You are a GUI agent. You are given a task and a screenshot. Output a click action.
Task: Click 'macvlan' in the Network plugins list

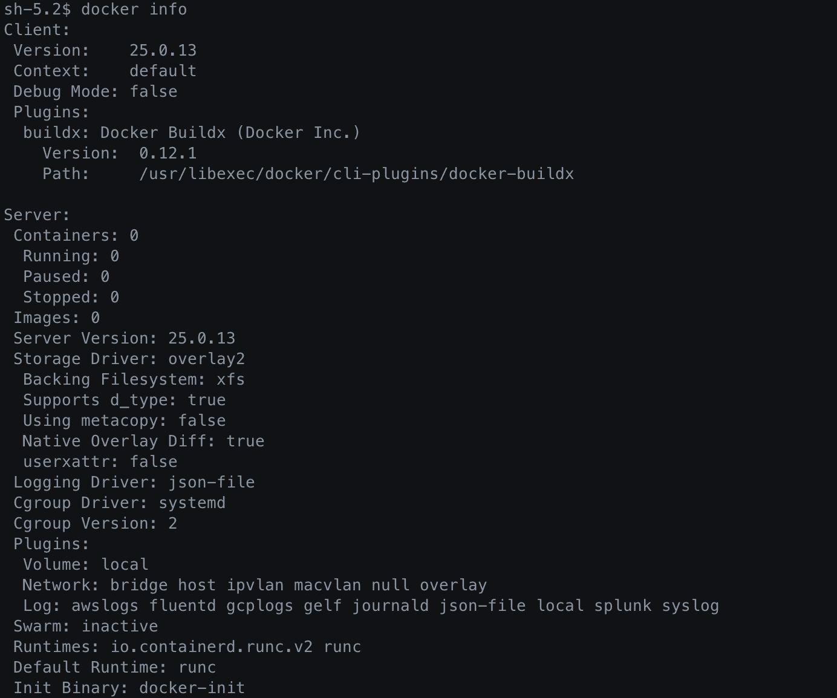(327, 585)
